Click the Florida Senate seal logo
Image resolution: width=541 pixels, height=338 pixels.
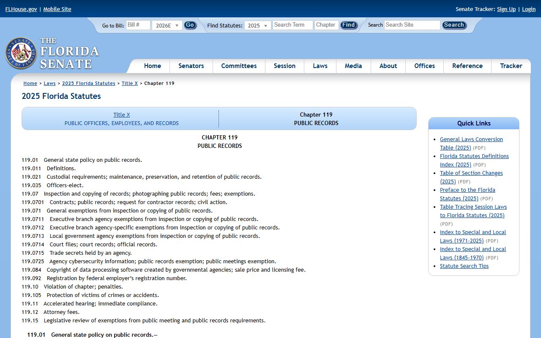click(21, 53)
